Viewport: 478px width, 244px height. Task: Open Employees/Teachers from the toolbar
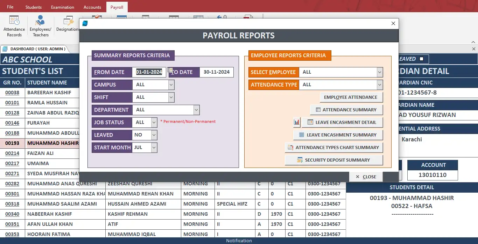pos(40,25)
